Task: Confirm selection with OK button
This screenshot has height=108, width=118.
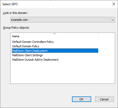Action: point(81,99)
